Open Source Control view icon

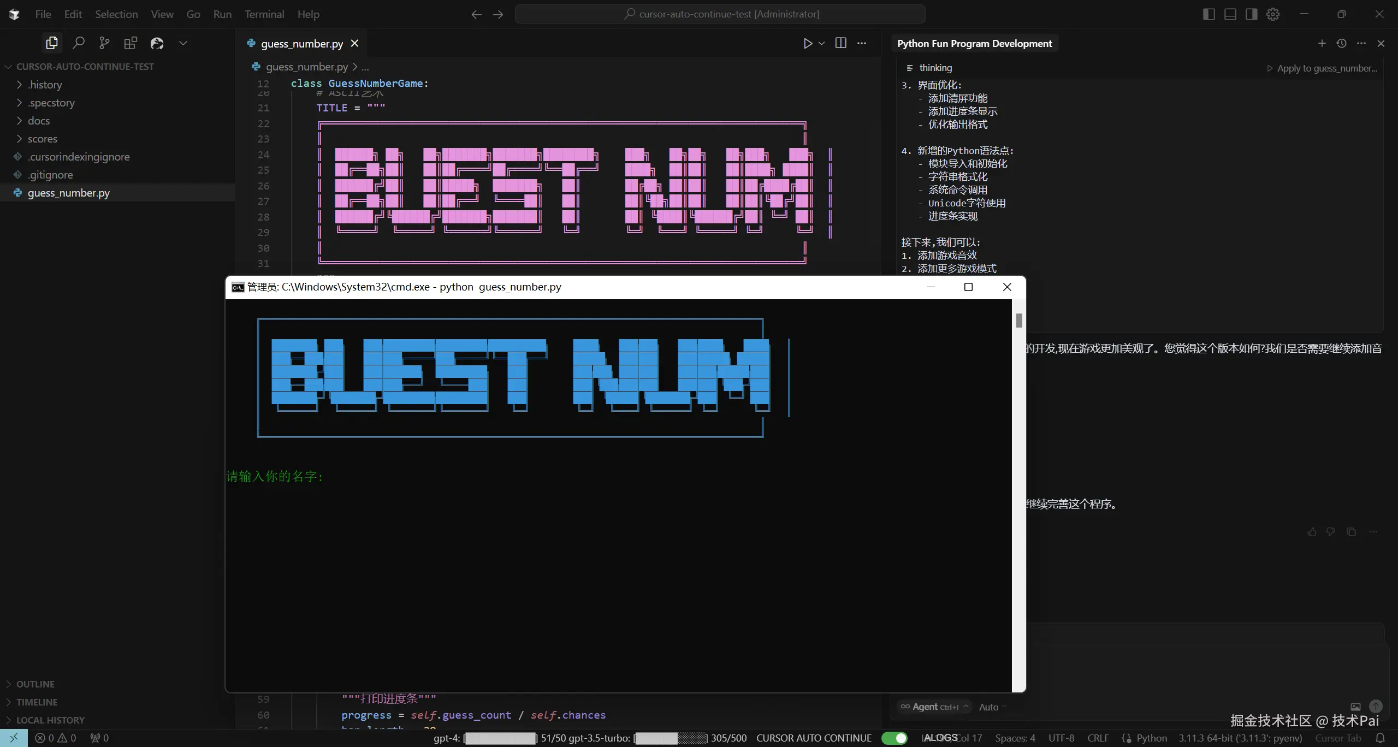(x=104, y=43)
